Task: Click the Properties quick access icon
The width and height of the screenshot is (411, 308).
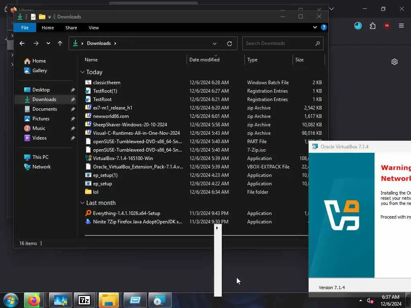Action: coord(33,17)
